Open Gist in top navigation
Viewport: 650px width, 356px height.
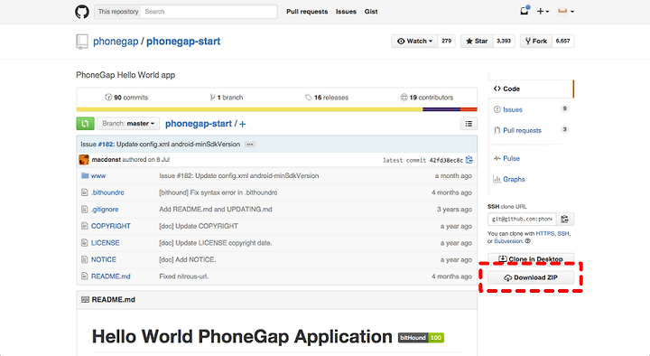pos(371,12)
